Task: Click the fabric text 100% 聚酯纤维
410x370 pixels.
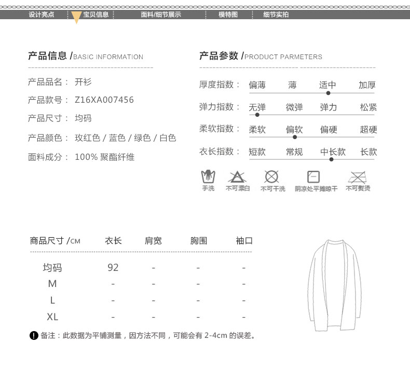Action: click(105, 157)
